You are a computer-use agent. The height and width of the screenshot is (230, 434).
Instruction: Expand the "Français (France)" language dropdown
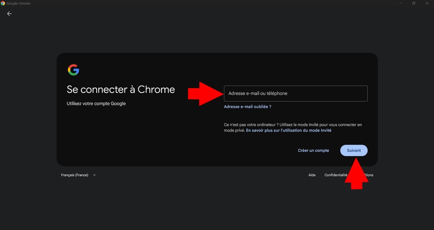coord(78,175)
